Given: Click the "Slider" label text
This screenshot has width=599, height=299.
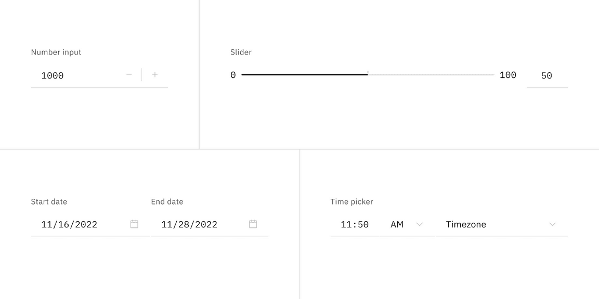Looking at the screenshot, I should [x=241, y=52].
